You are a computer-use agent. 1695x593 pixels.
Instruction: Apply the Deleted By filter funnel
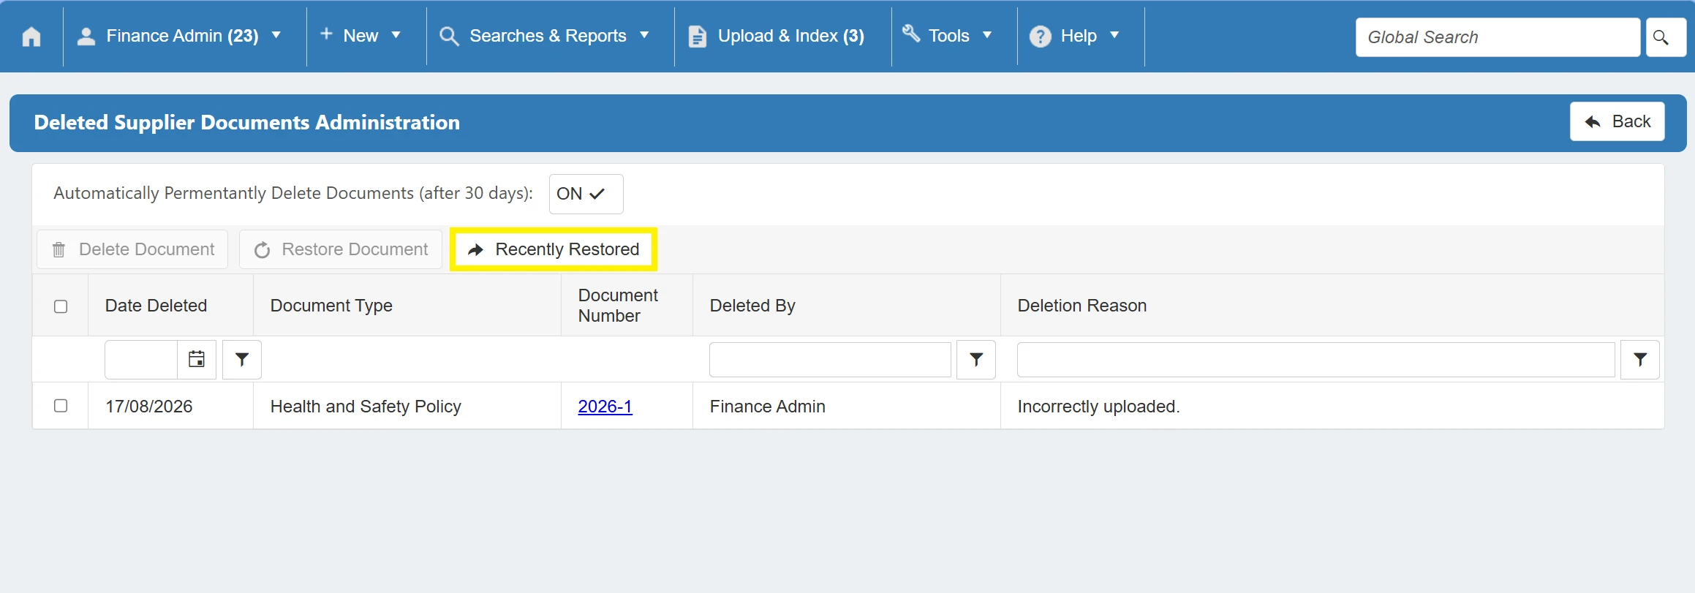pyautogui.click(x=976, y=359)
